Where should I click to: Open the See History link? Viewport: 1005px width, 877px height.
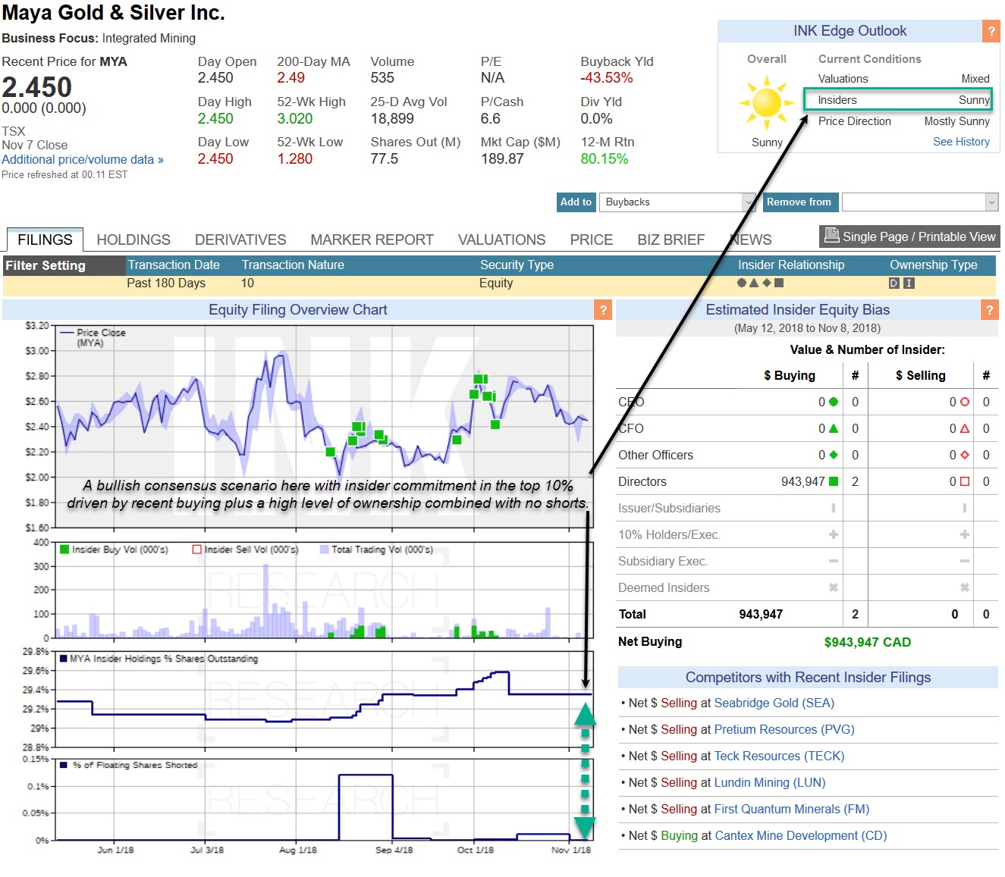961,142
